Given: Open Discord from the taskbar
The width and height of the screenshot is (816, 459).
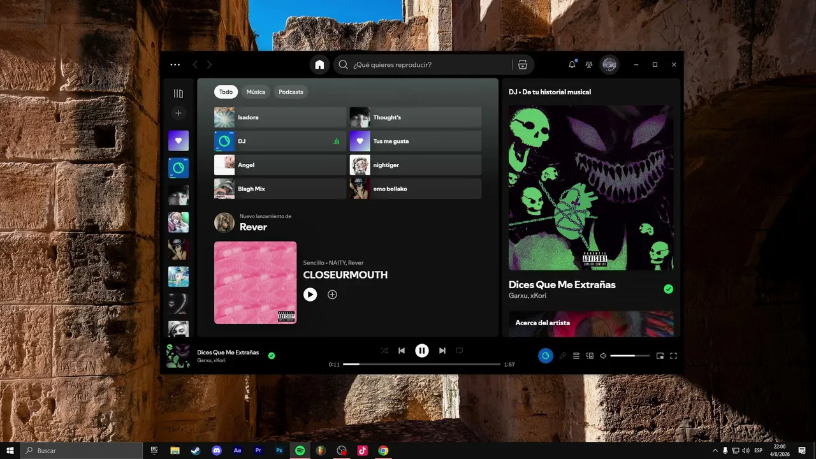Looking at the screenshot, I should [x=216, y=450].
